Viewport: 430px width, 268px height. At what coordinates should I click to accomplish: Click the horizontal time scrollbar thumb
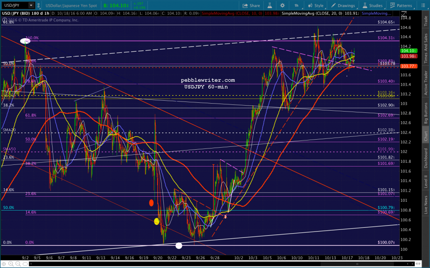(x=357, y=264)
